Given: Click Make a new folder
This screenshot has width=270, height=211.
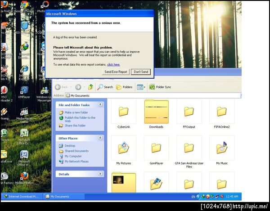Looking at the screenshot, I should [x=76, y=112].
